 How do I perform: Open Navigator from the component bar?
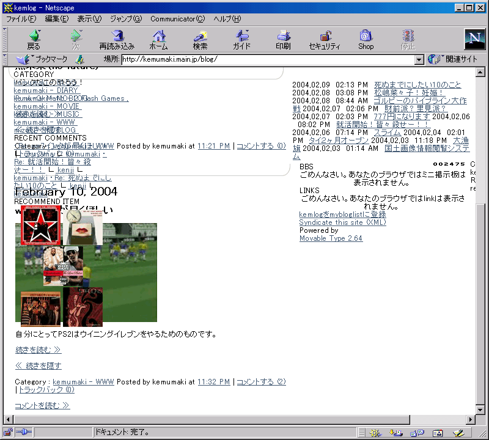[x=375, y=433]
